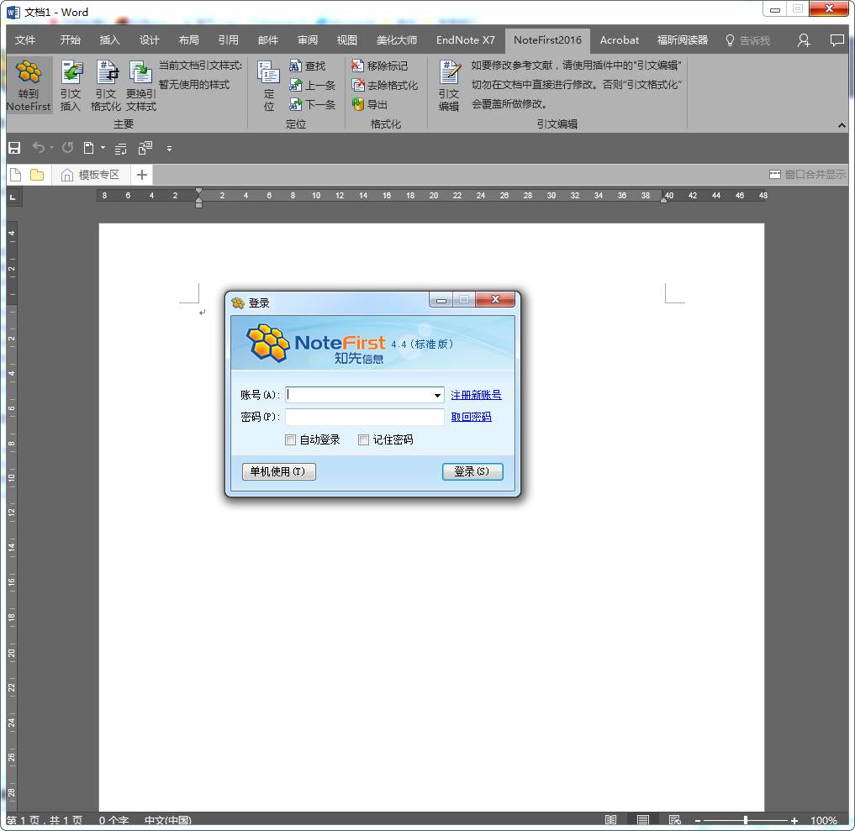Viewport: 855px width, 831px height.
Task: Switch to the 审阅 tab
Action: pos(308,40)
